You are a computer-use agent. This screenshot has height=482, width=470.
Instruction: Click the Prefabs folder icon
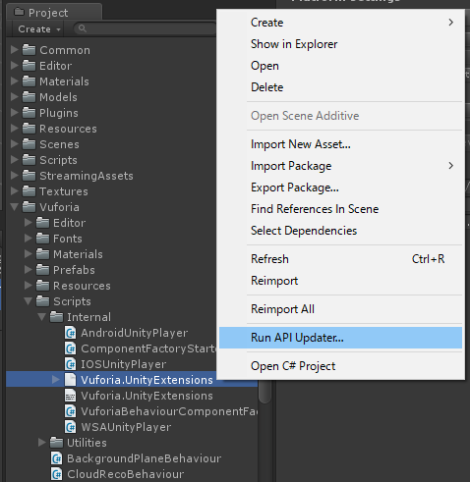point(42,270)
